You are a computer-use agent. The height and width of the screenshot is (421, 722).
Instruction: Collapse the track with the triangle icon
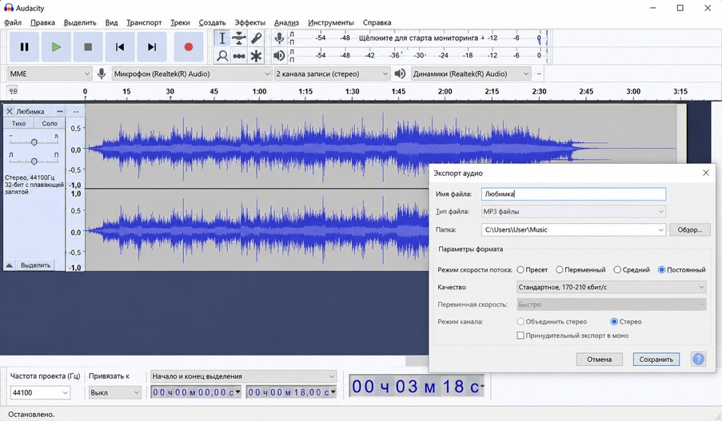point(10,265)
